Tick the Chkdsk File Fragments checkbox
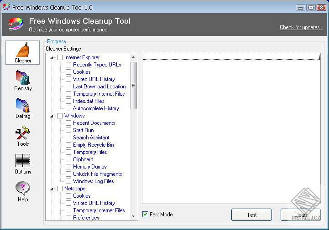This screenshot has height=230, width=329. [68, 174]
